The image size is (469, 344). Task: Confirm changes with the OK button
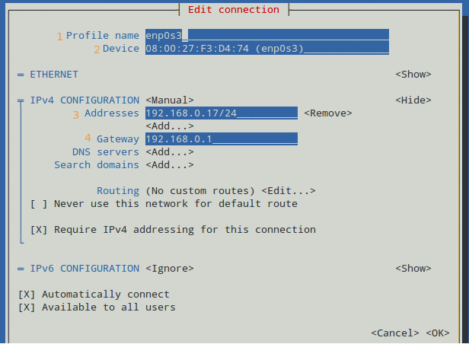click(x=438, y=333)
